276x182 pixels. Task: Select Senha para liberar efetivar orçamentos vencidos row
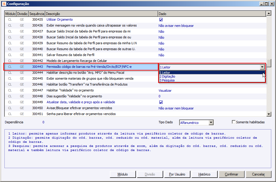click(x=135, y=114)
